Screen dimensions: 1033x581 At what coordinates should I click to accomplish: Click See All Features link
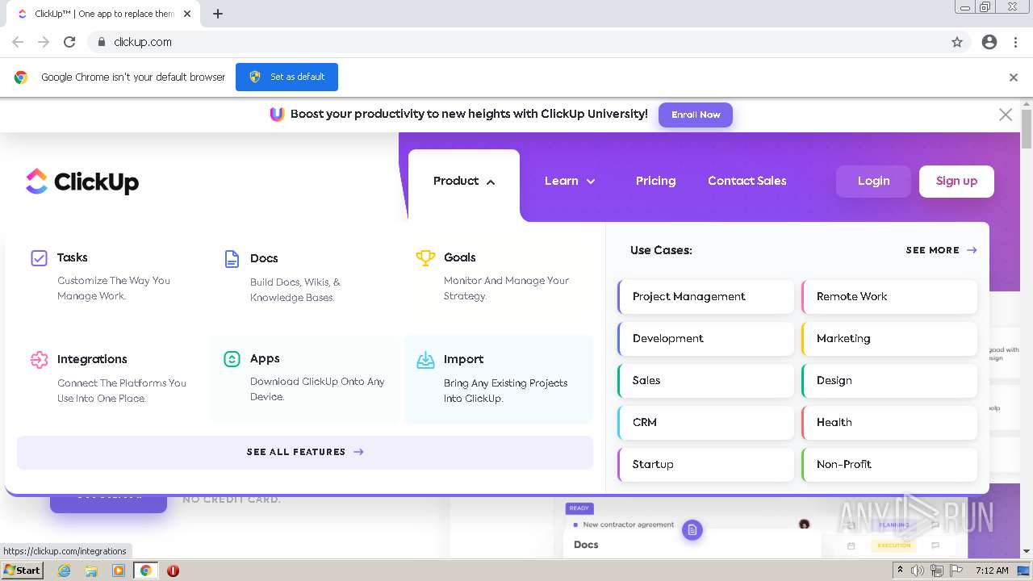305,453
